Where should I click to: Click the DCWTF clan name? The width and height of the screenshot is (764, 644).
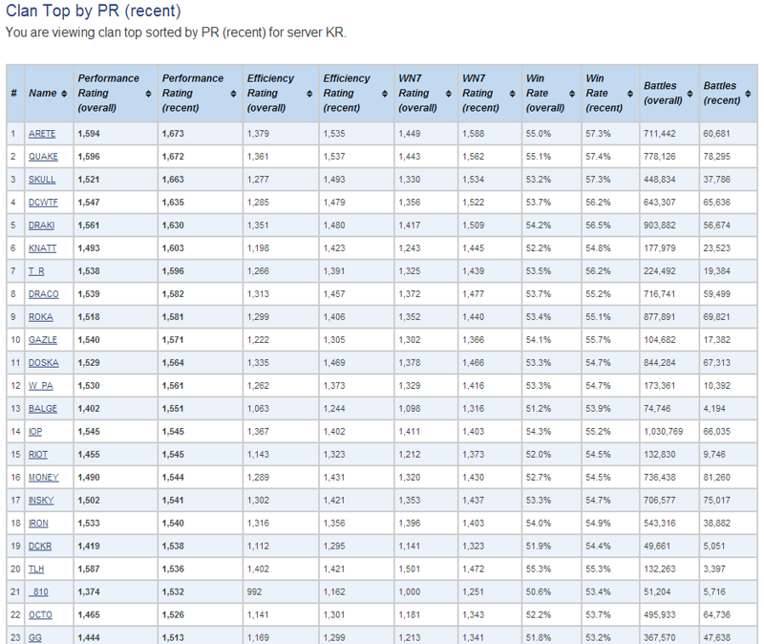(x=44, y=203)
